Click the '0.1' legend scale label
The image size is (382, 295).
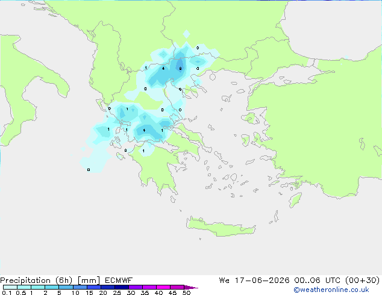[x=7, y=293]
